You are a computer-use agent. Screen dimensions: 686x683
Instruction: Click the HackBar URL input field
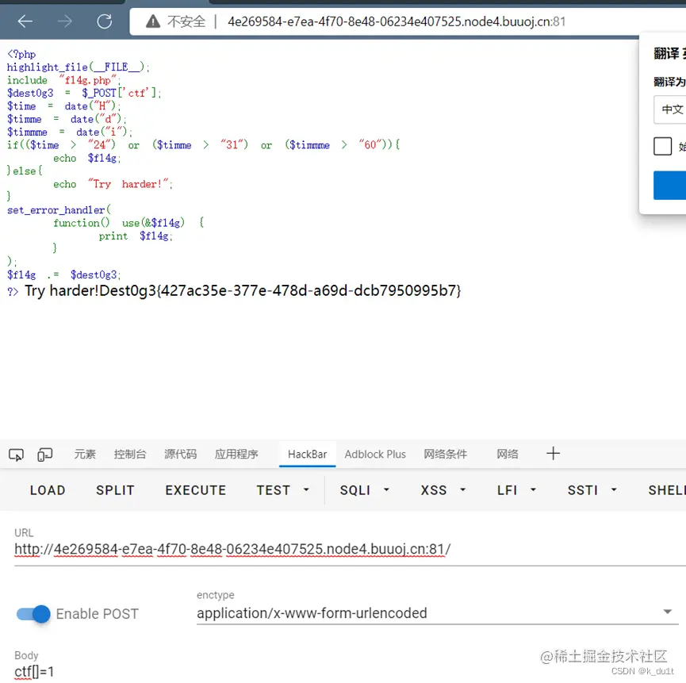pyautogui.click(x=350, y=549)
